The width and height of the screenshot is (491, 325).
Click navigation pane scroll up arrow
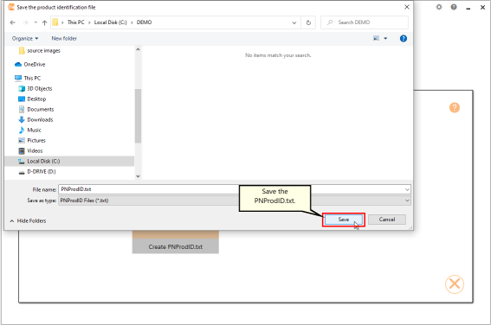click(138, 49)
